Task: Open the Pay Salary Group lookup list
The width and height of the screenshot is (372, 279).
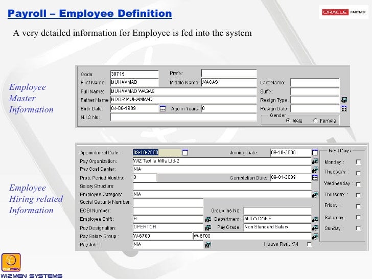Action: tap(315, 236)
